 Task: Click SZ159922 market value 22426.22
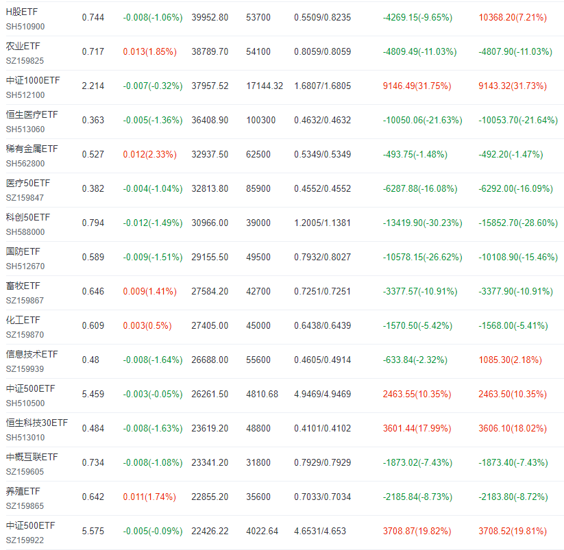click(210, 531)
